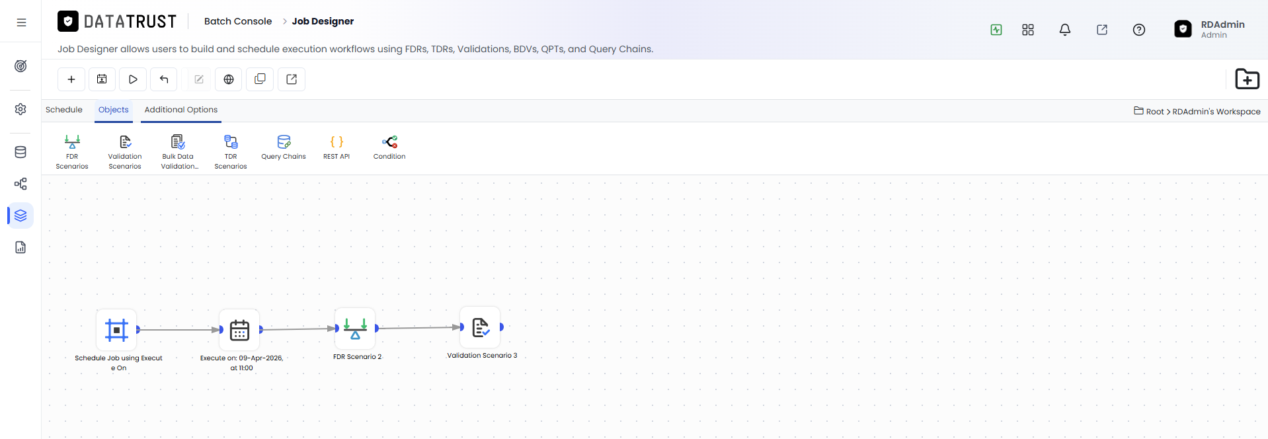Click the undo arrow toolbar icon
This screenshot has width=1268, height=439.
point(164,79)
